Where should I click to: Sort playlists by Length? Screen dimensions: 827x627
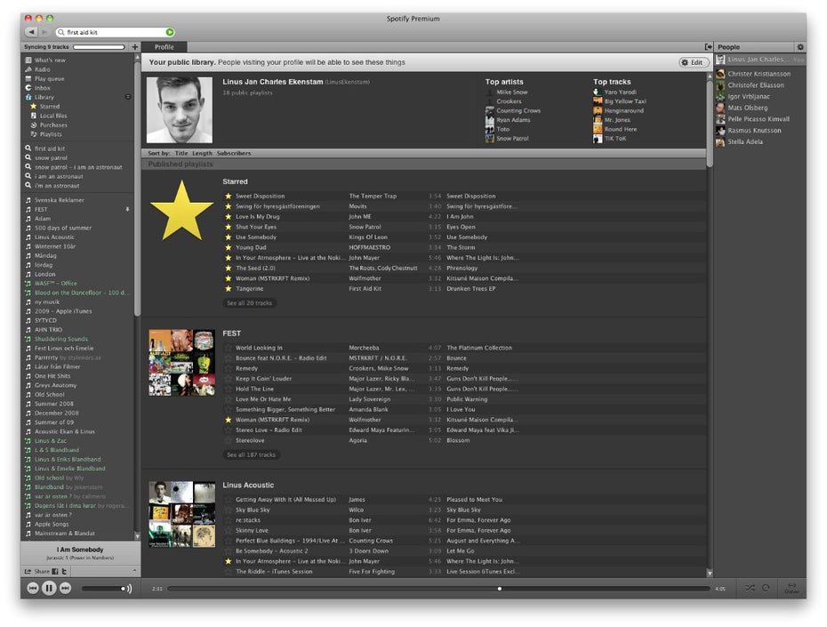(202, 154)
